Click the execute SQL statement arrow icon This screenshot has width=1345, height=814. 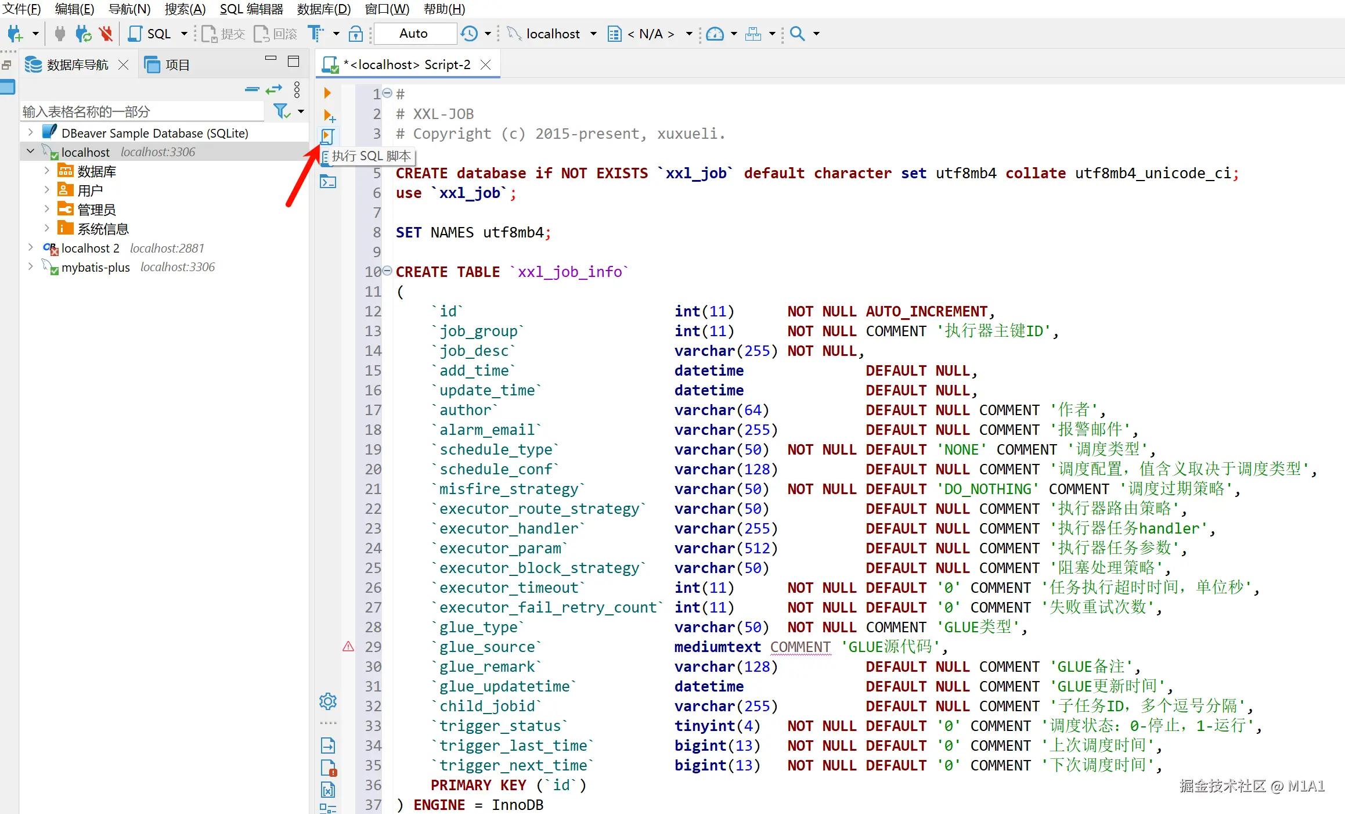point(327,93)
